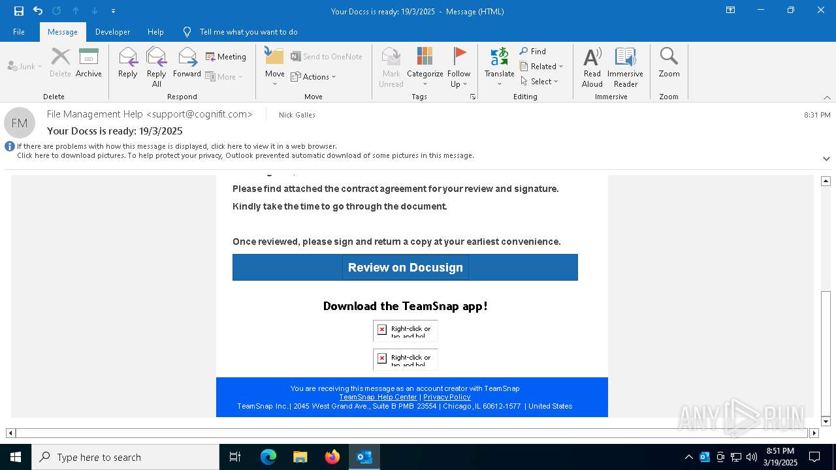
Task: Translate the message
Action: coord(500,67)
